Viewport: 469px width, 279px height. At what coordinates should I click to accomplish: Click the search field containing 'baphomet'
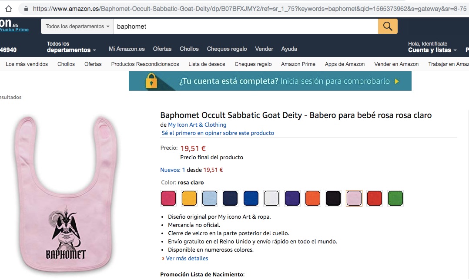tap(245, 26)
